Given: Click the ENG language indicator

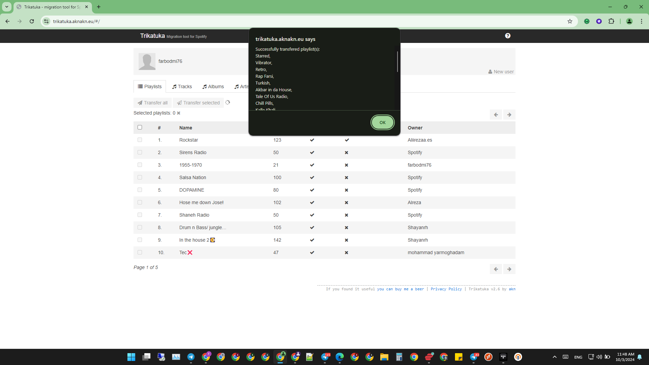Looking at the screenshot, I should tap(578, 357).
